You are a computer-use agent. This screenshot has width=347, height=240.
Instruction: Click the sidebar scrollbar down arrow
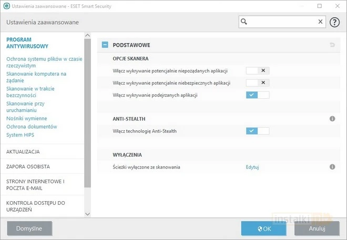[x=88, y=214]
